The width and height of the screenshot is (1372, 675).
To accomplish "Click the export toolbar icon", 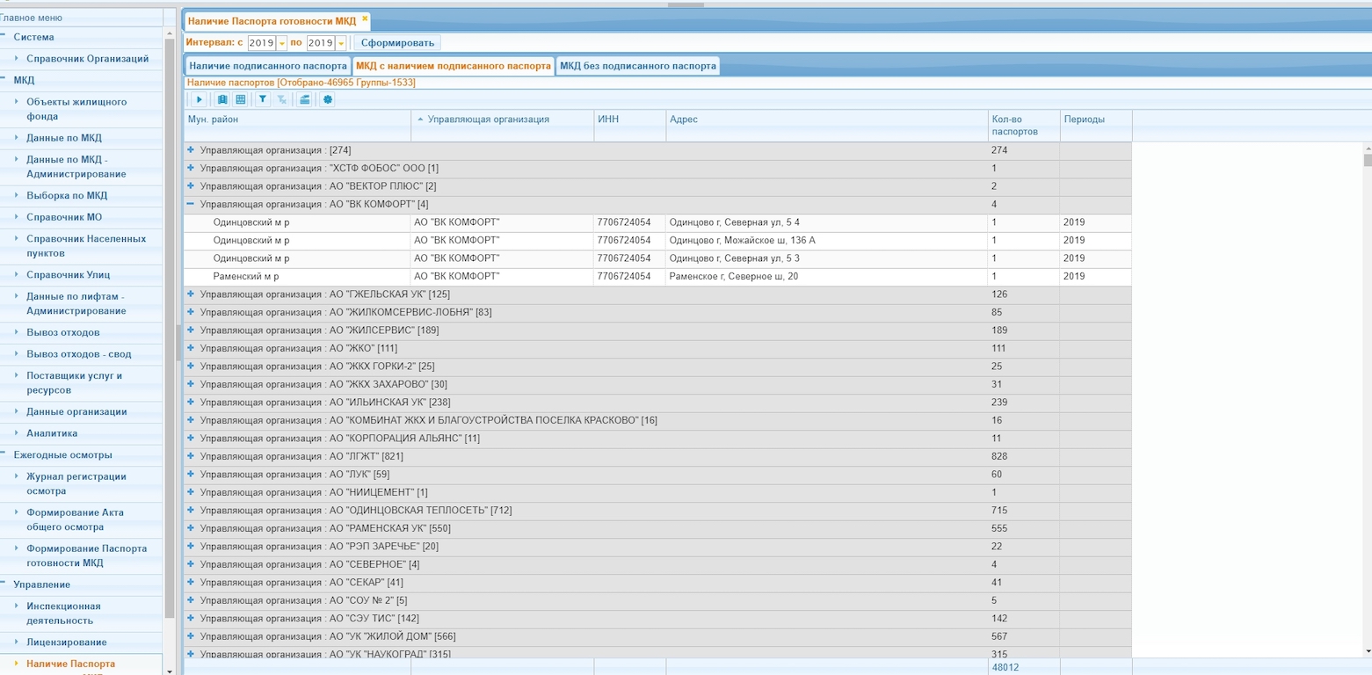I will pos(304,100).
